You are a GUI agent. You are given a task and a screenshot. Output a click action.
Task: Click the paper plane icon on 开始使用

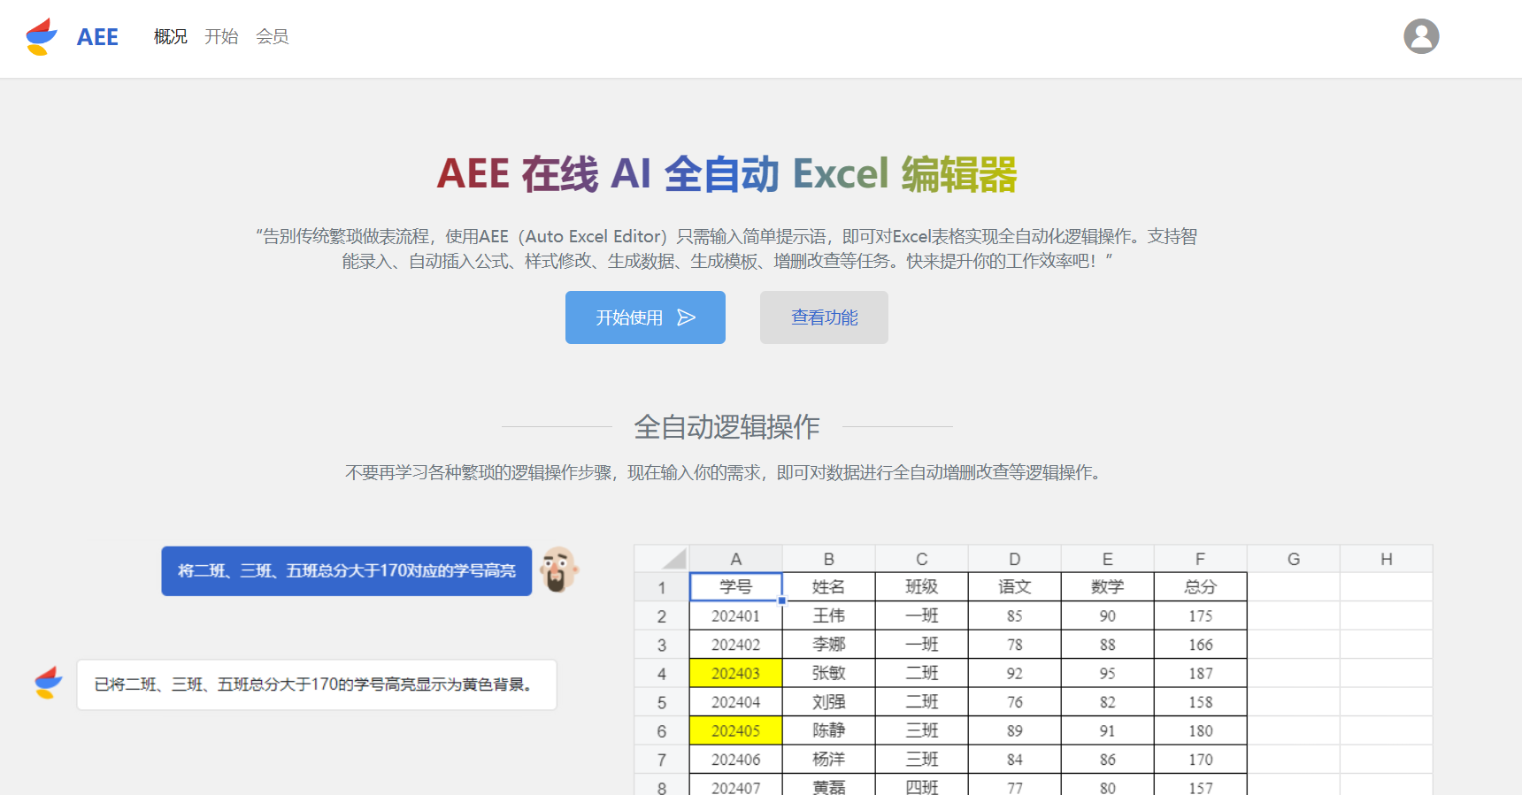(687, 317)
